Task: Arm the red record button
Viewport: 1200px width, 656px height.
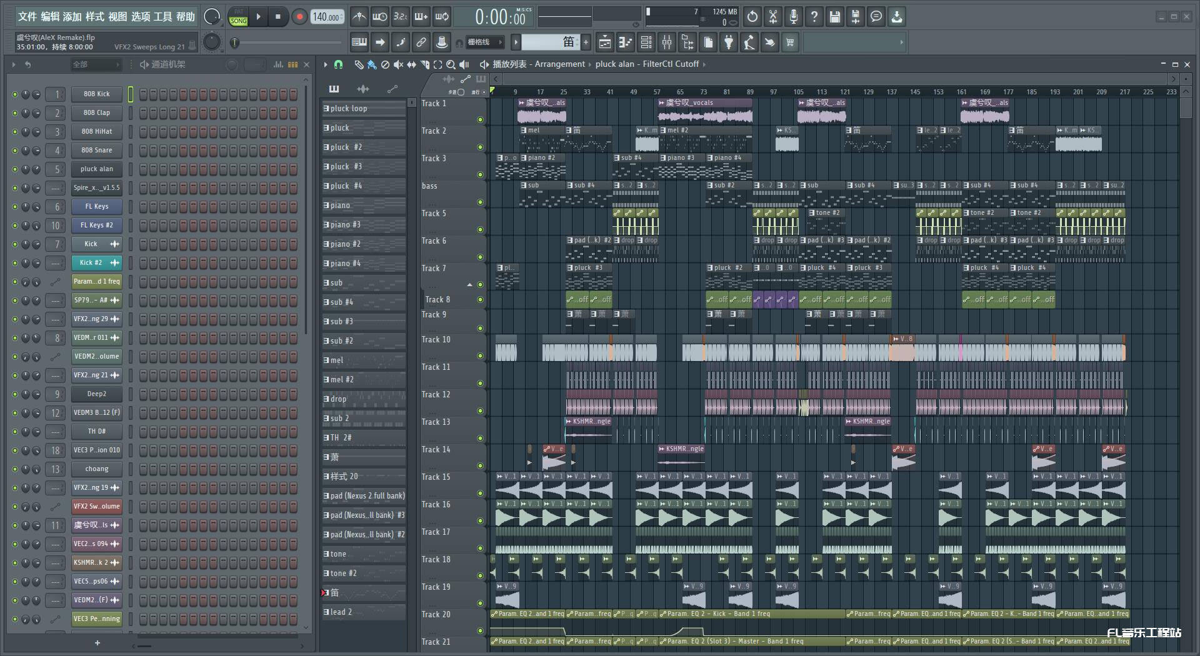Action: [x=299, y=17]
